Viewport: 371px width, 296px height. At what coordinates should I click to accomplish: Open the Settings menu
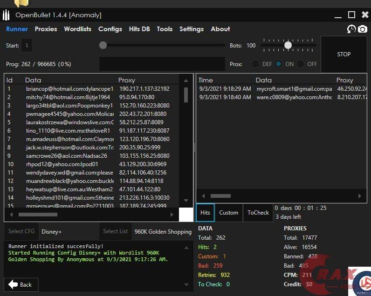[x=192, y=29]
